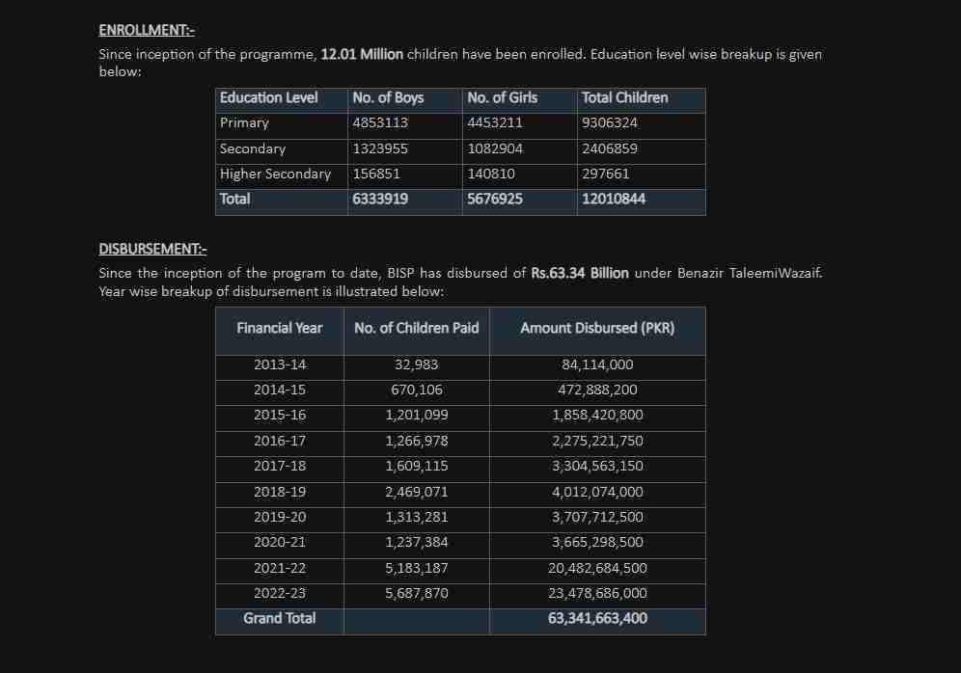Click the 5,687,870 children paid cell
961x673 pixels.
click(x=416, y=594)
